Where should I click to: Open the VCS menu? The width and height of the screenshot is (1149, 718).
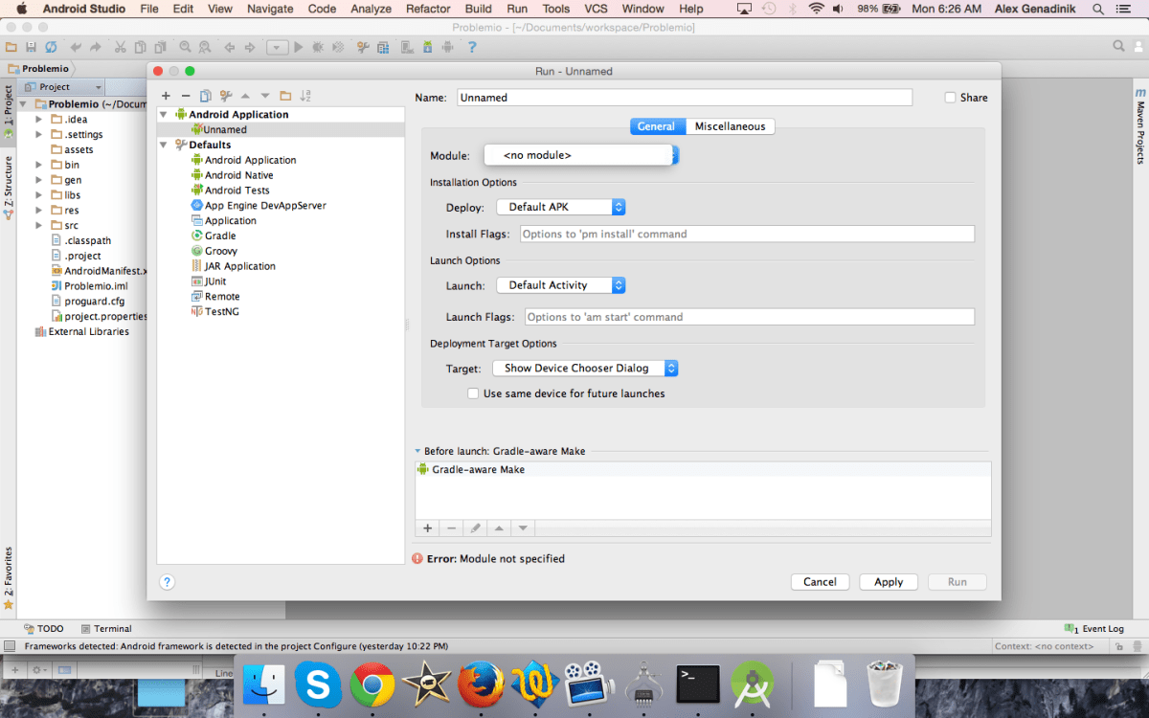[x=597, y=9]
